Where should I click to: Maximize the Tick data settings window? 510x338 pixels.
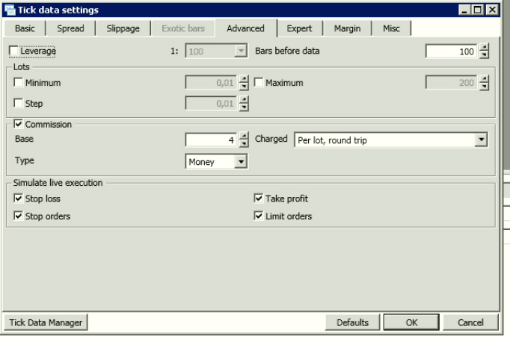(x=478, y=10)
